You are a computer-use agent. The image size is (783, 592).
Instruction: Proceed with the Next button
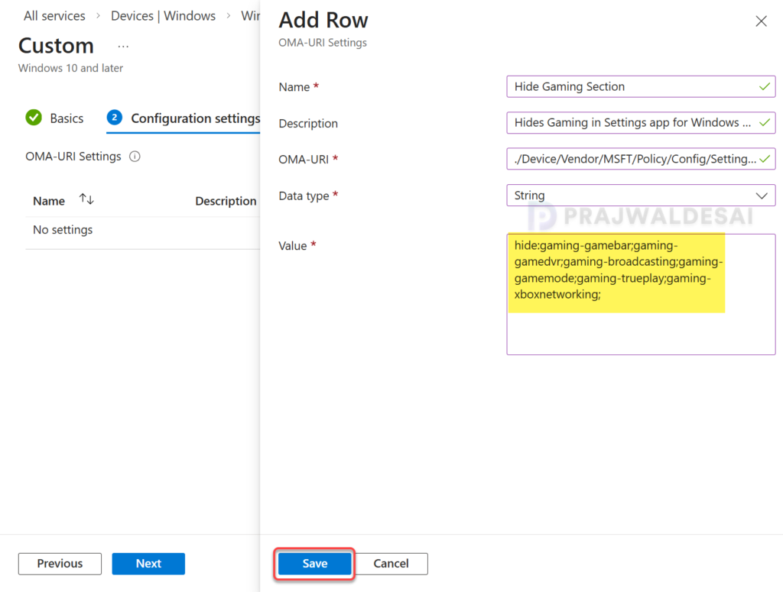[148, 564]
